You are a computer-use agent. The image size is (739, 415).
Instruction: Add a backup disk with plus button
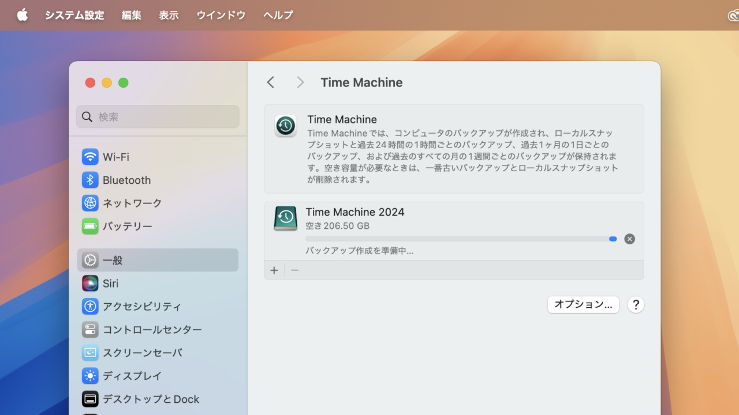(x=274, y=270)
